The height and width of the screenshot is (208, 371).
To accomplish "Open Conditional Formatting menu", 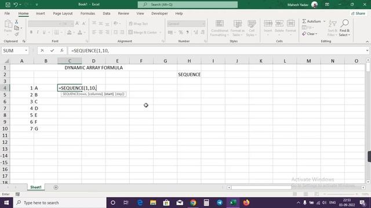I will (220, 28).
